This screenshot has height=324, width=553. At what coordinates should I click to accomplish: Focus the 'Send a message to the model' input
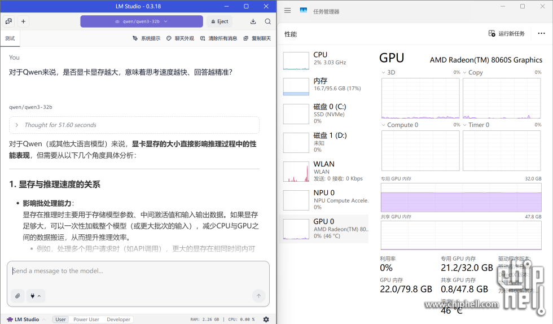[x=138, y=271]
